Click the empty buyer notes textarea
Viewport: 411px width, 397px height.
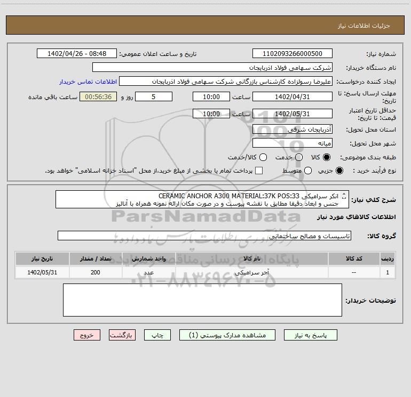click(202, 300)
